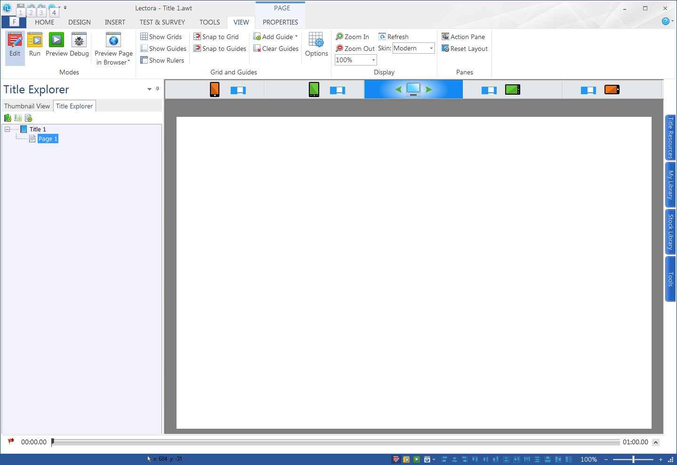Open Debug mode
Viewport: 677px width, 465px height.
[79, 45]
